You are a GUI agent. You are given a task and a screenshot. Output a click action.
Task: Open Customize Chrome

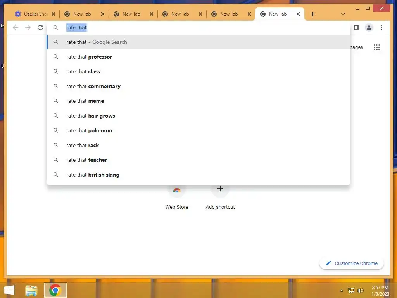pos(352,263)
